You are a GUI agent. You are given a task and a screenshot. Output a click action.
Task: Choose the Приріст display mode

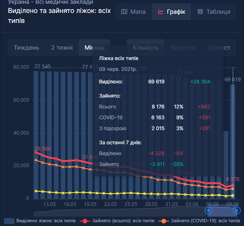(219, 48)
